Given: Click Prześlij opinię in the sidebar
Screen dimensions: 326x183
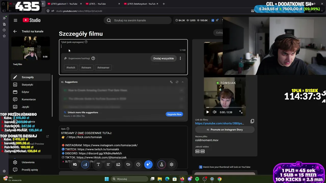Looking at the screenshot, I should pyautogui.click(x=31, y=170).
